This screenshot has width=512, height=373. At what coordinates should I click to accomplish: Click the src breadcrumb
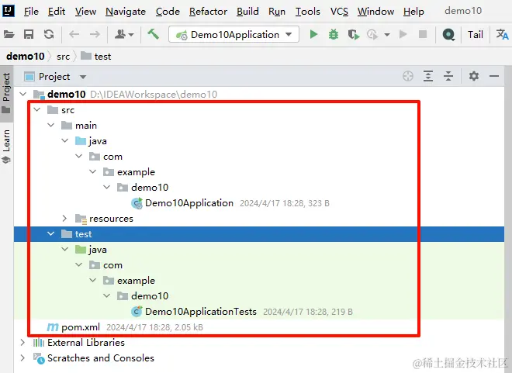pyautogui.click(x=63, y=57)
